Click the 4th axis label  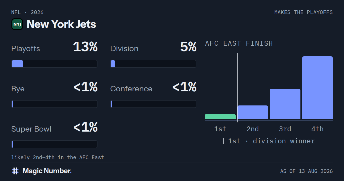pos(317,129)
